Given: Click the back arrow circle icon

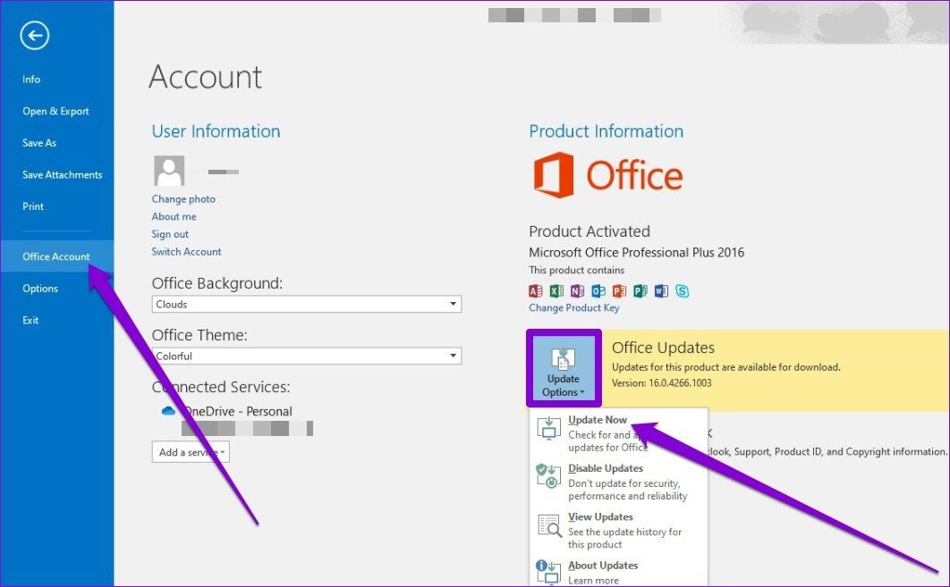Looking at the screenshot, I should click(35, 36).
